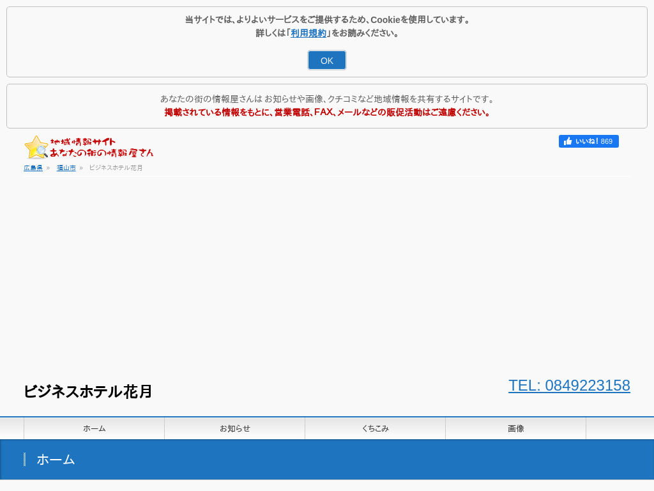The width and height of the screenshot is (654, 491).
Task: Open the 広島県 breadcrumb link
Action: click(33, 168)
